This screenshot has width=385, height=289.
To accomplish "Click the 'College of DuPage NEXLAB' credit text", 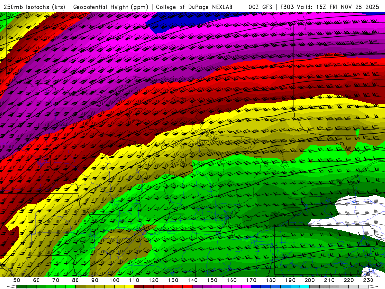I will point(194,7).
